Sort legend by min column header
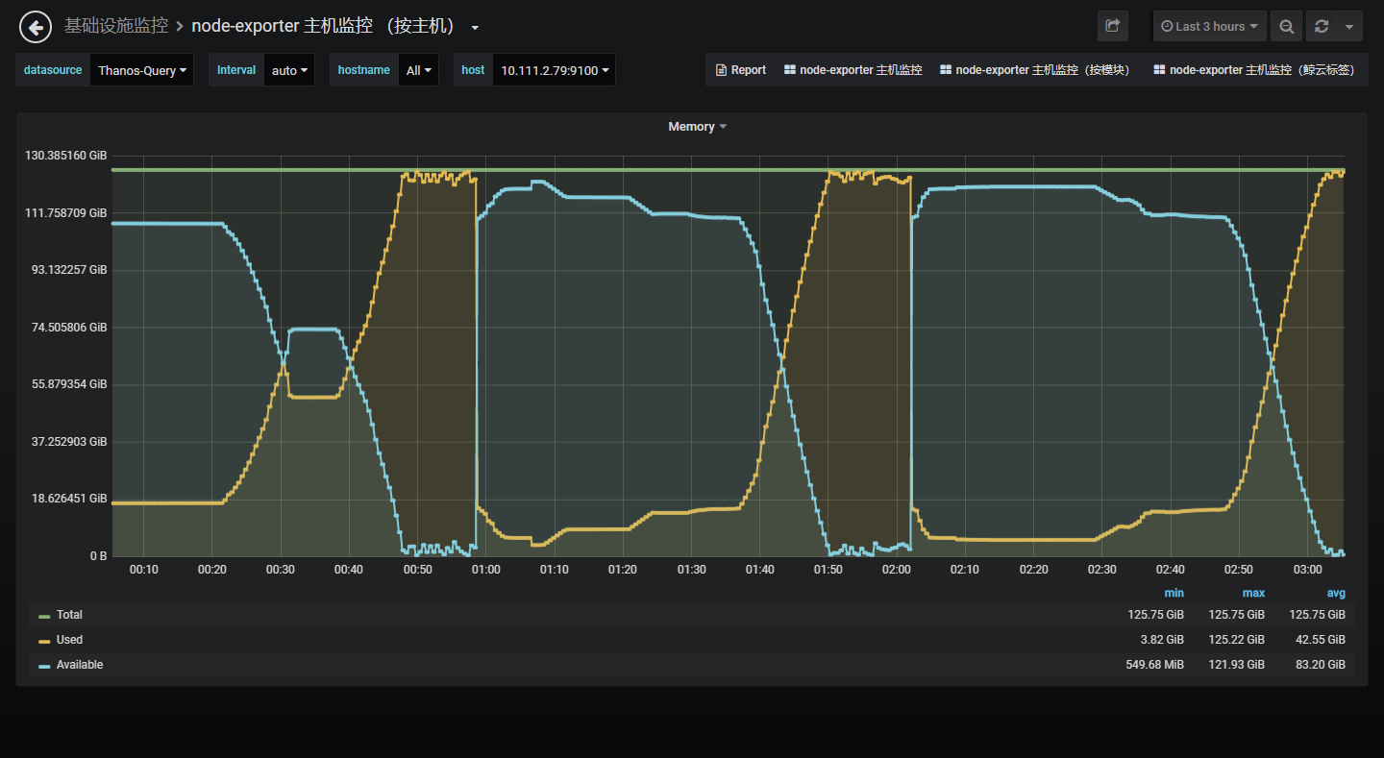The image size is (1384, 758). click(1174, 593)
